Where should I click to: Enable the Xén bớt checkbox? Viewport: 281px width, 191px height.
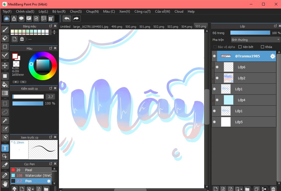coord(240,47)
